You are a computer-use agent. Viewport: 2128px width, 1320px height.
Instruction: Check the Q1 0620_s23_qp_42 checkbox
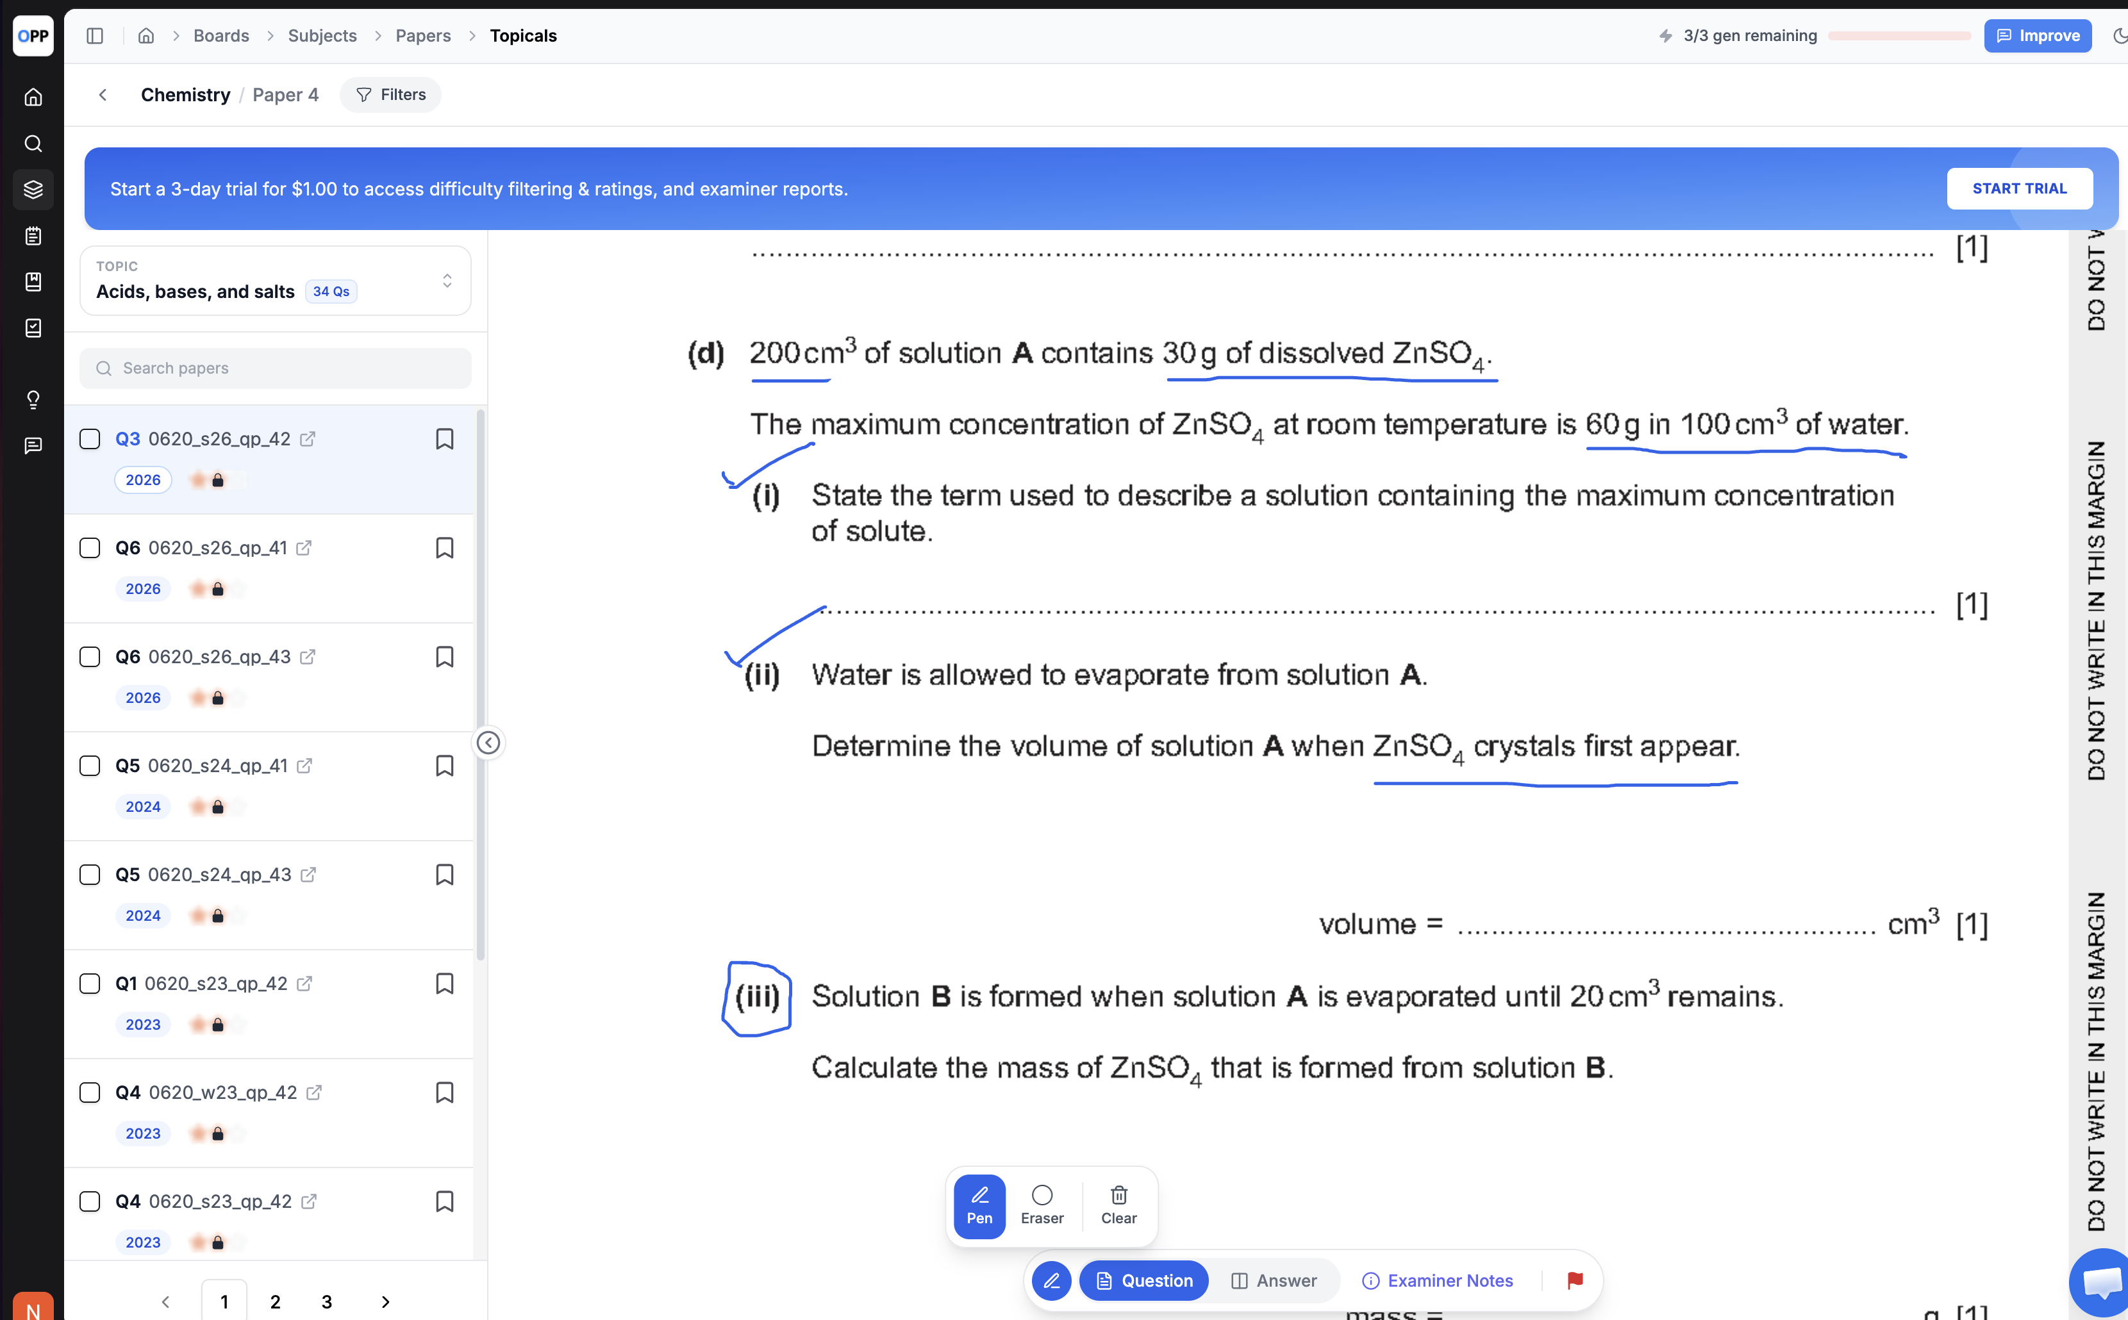point(90,984)
